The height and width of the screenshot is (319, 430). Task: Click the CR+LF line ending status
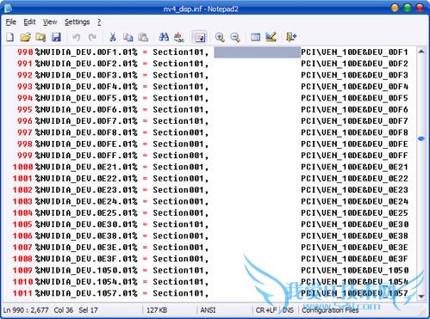pyautogui.click(x=266, y=310)
